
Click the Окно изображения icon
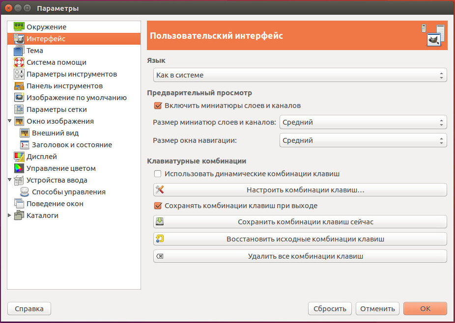point(19,121)
